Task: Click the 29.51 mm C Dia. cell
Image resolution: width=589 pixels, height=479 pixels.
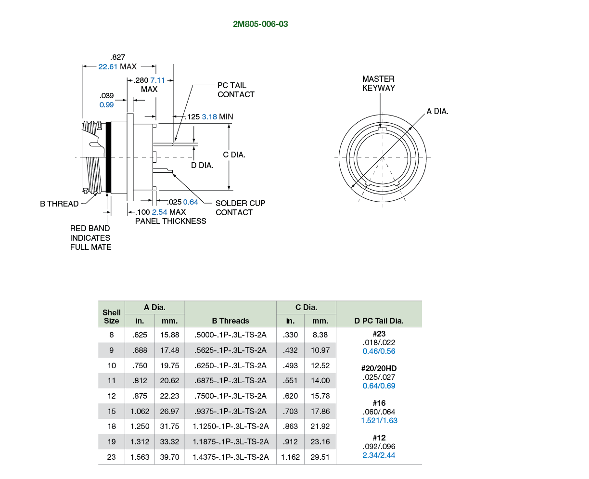Action: point(320,457)
